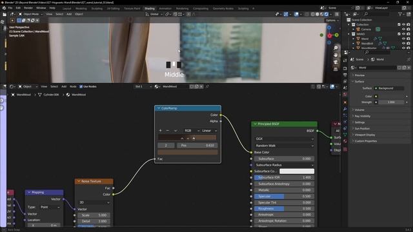
Task: Exclude the WAND collection from view layer
Action: [399, 34]
